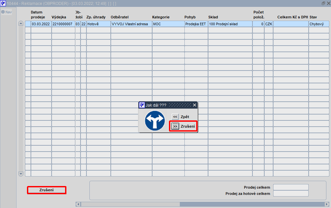Image resolution: width=331 pixels, height=208 pixels.
Task: Click the Prodej celkem field
Action: coord(291,187)
